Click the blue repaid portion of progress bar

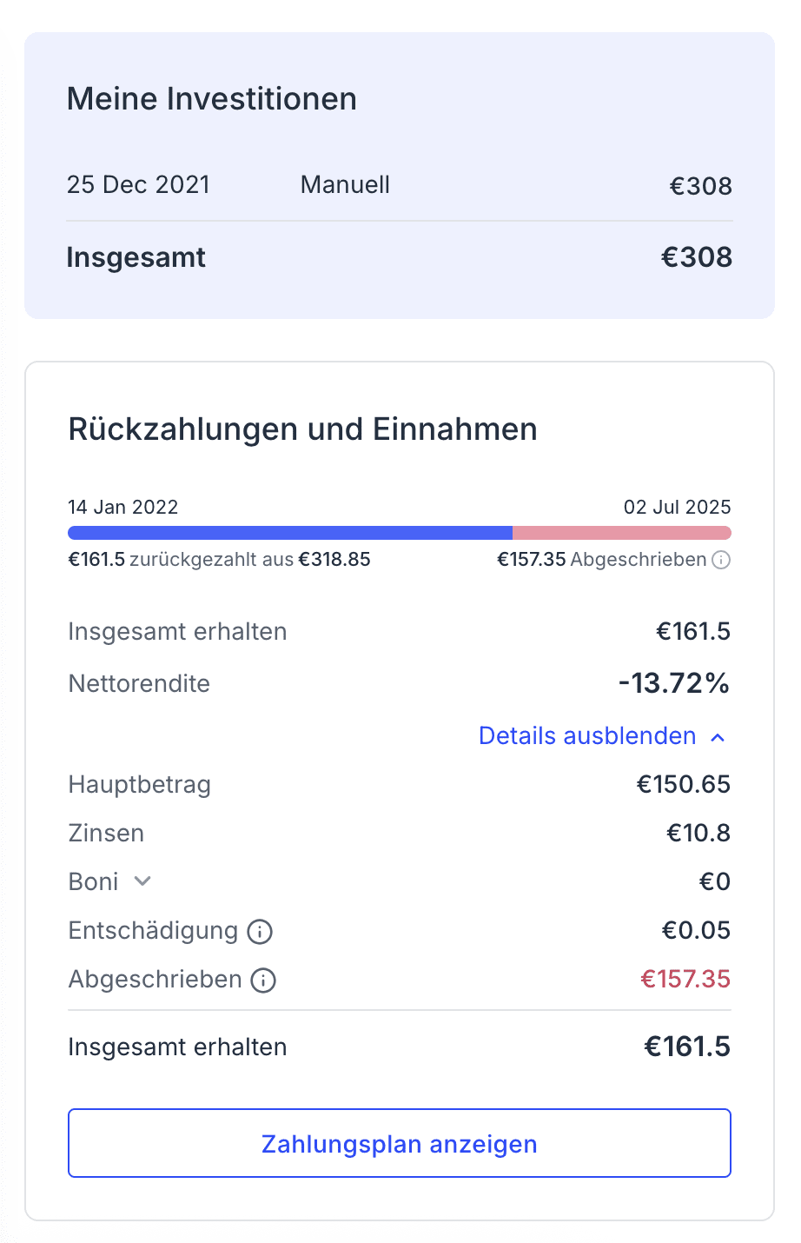pyautogui.click(x=290, y=533)
